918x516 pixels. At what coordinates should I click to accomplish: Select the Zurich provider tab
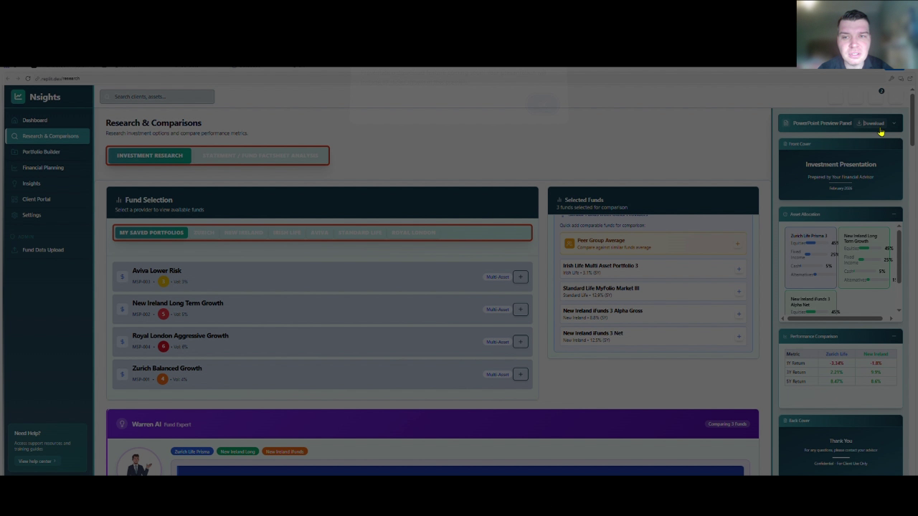204,233
